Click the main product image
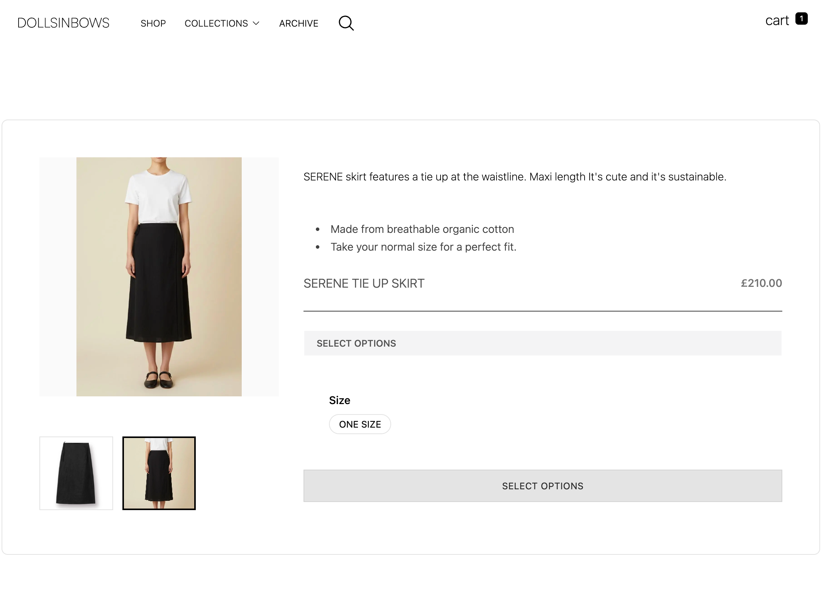The height and width of the screenshot is (593, 824). point(159,276)
